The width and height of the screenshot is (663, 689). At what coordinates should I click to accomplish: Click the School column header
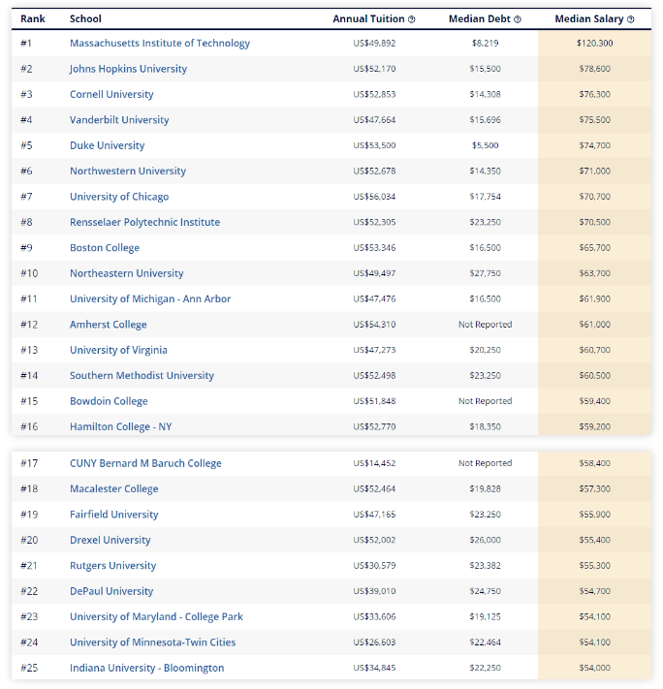tap(85, 18)
